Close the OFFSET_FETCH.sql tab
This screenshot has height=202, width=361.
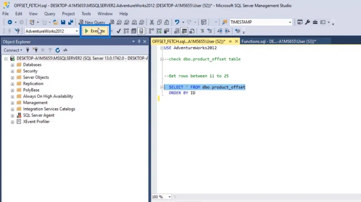pyautogui.click(x=236, y=41)
